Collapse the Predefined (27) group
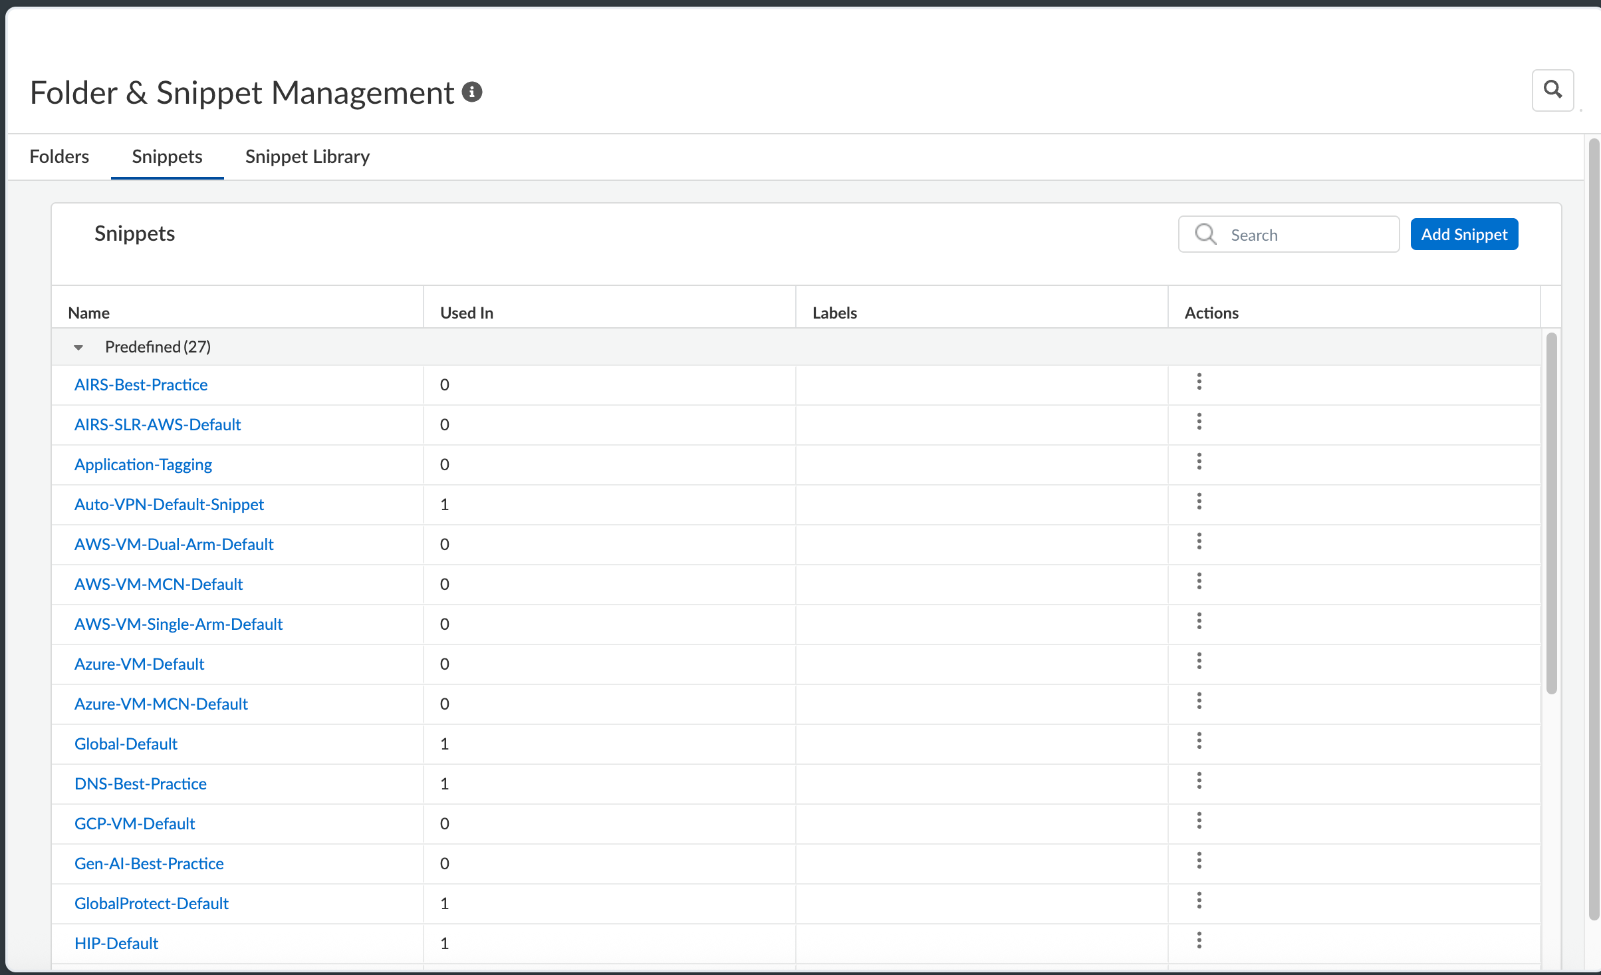This screenshot has height=975, width=1601. 78,347
